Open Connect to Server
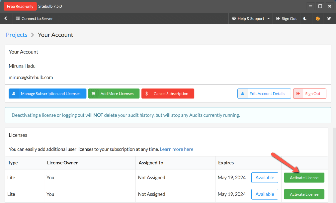This screenshot has height=203, width=336. point(34,19)
